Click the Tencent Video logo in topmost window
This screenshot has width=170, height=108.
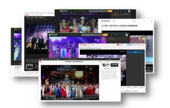(64, 11)
